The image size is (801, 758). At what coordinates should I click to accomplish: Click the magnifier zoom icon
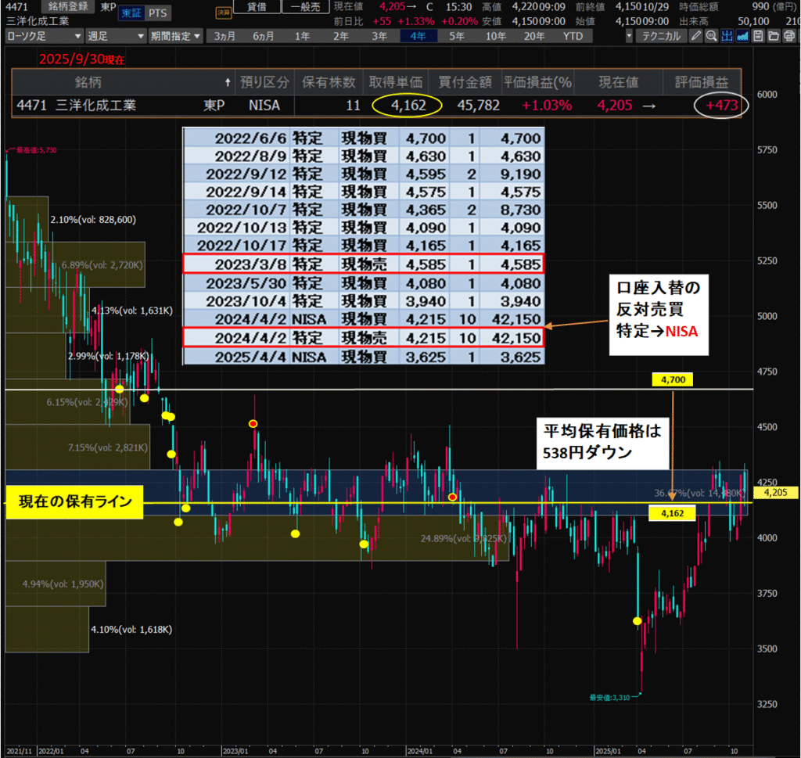(x=710, y=36)
